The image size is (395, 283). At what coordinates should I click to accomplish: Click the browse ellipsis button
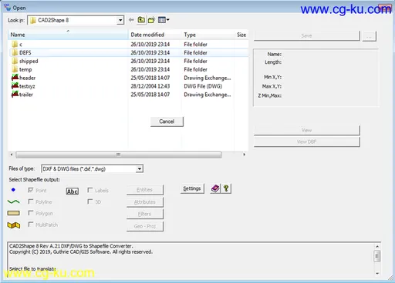pos(369,36)
